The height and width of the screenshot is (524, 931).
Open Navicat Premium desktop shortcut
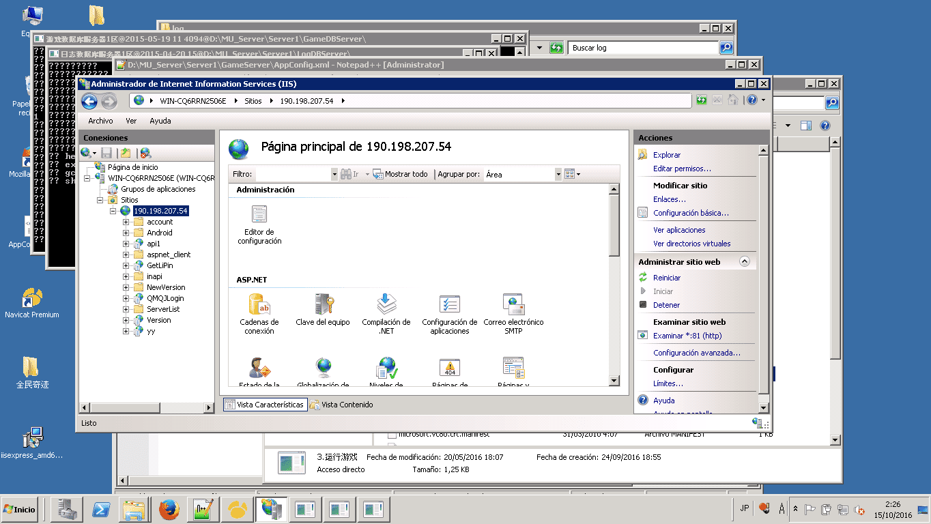31,304
